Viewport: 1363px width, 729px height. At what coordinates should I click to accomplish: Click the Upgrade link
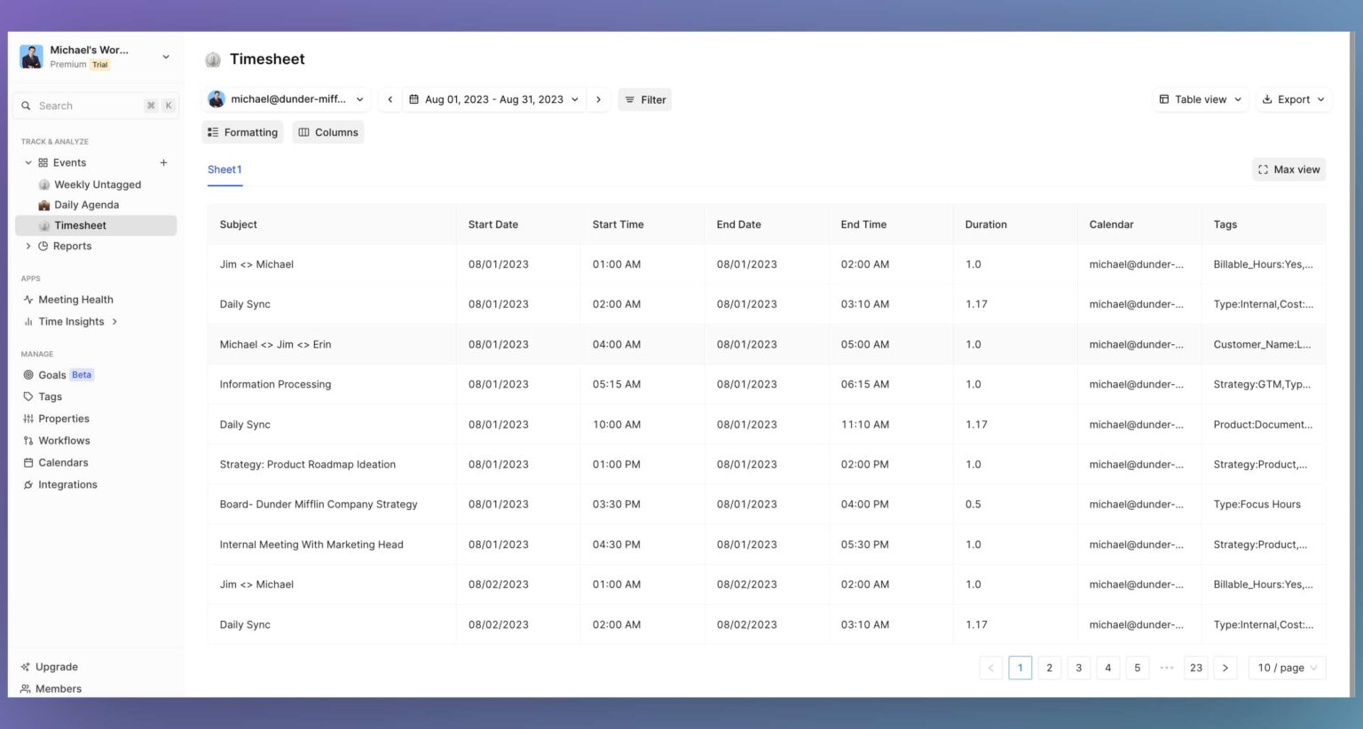coord(56,666)
